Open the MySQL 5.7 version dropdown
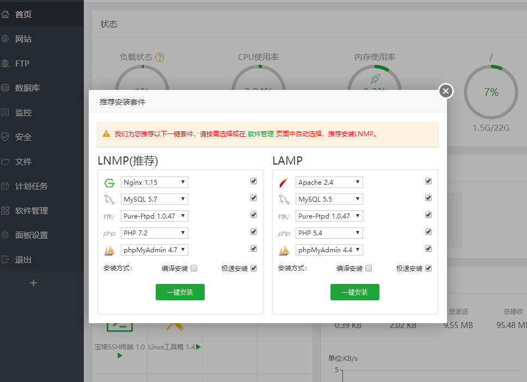 pyautogui.click(x=154, y=199)
